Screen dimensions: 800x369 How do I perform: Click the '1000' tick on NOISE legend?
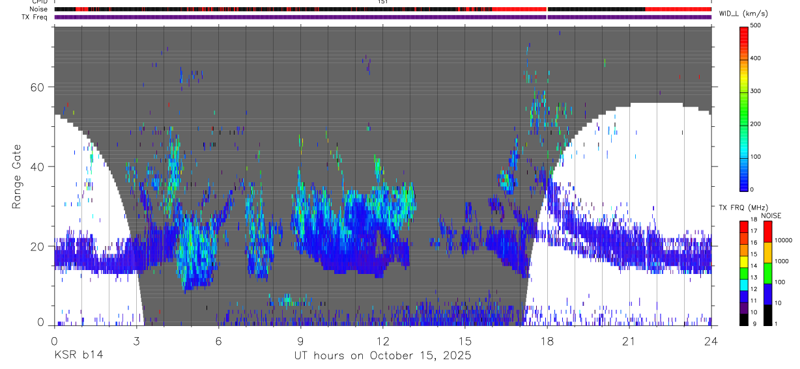(781, 262)
